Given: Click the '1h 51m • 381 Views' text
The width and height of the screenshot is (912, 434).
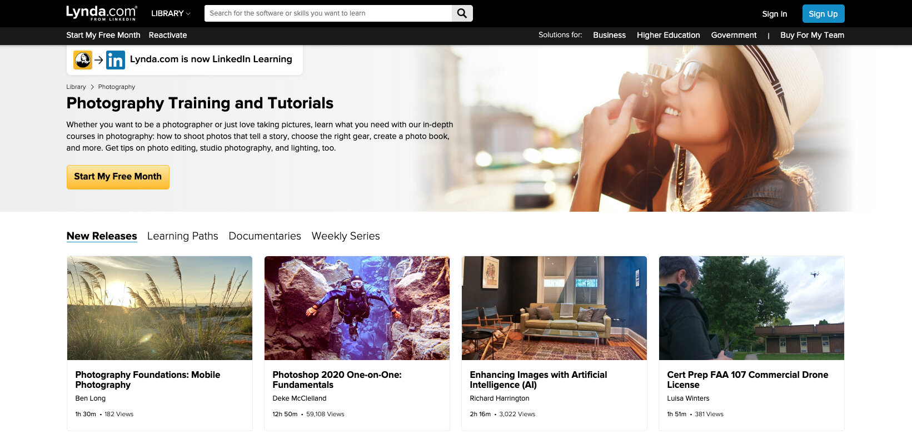Looking at the screenshot, I should (x=695, y=414).
